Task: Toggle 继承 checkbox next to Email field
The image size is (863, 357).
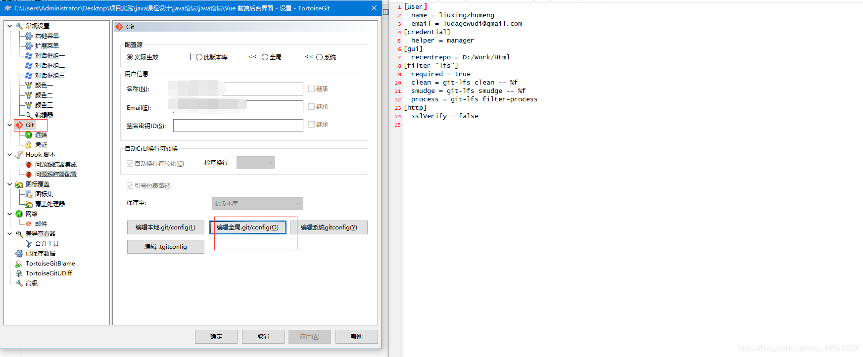Action: click(311, 107)
